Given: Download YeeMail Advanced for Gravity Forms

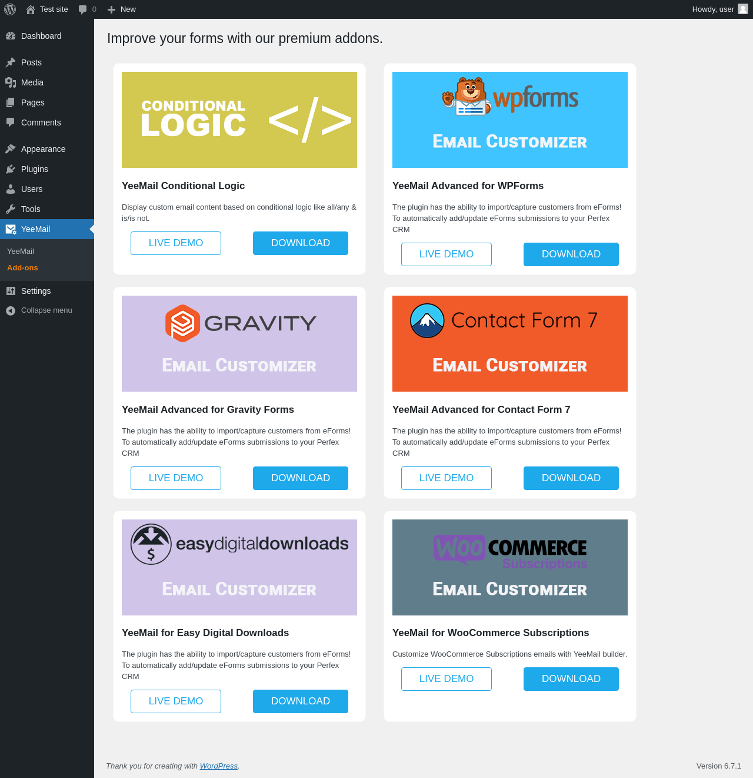Looking at the screenshot, I should pyautogui.click(x=301, y=478).
